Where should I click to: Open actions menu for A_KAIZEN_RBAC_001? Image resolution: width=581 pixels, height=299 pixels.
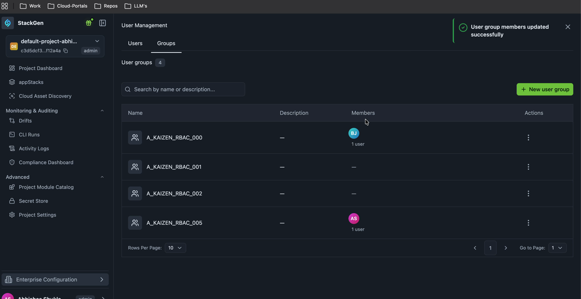pyautogui.click(x=528, y=167)
